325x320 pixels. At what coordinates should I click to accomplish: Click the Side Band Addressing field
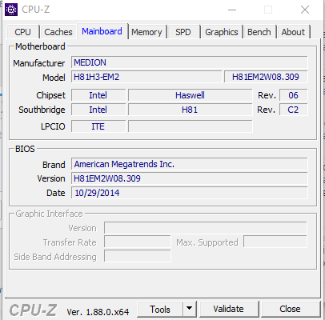(138, 257)
